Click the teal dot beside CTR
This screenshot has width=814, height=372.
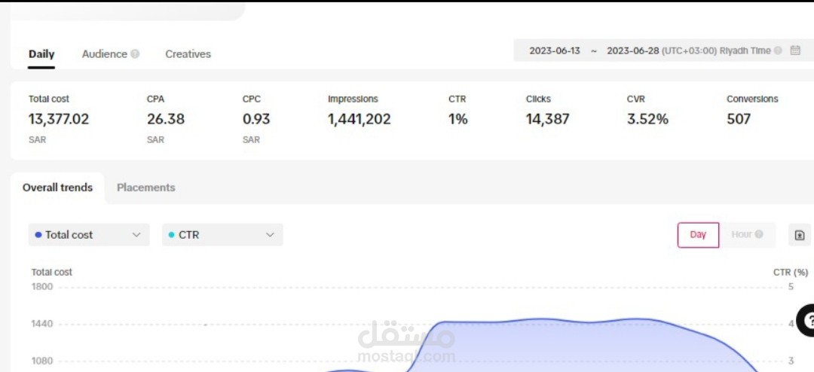[x=172, y=234]
